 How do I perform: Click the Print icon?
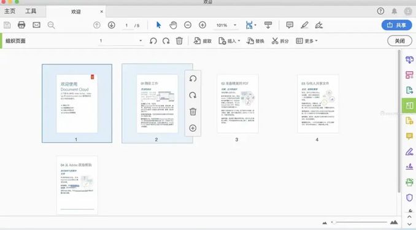[x=21, y=25]
